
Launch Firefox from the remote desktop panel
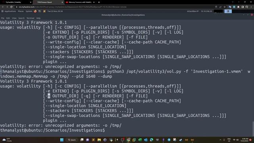[35, 12]
